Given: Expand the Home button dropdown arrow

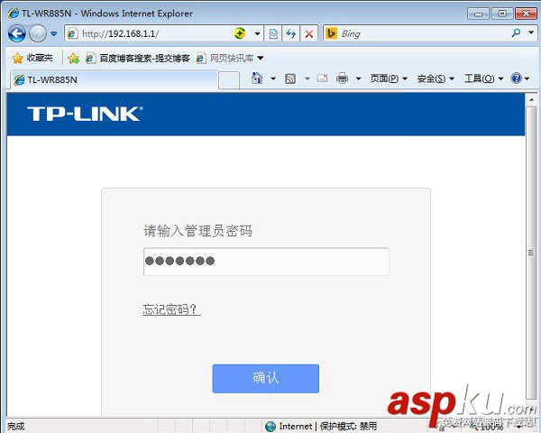Looking at the screenshot, I should click(273, 78).
